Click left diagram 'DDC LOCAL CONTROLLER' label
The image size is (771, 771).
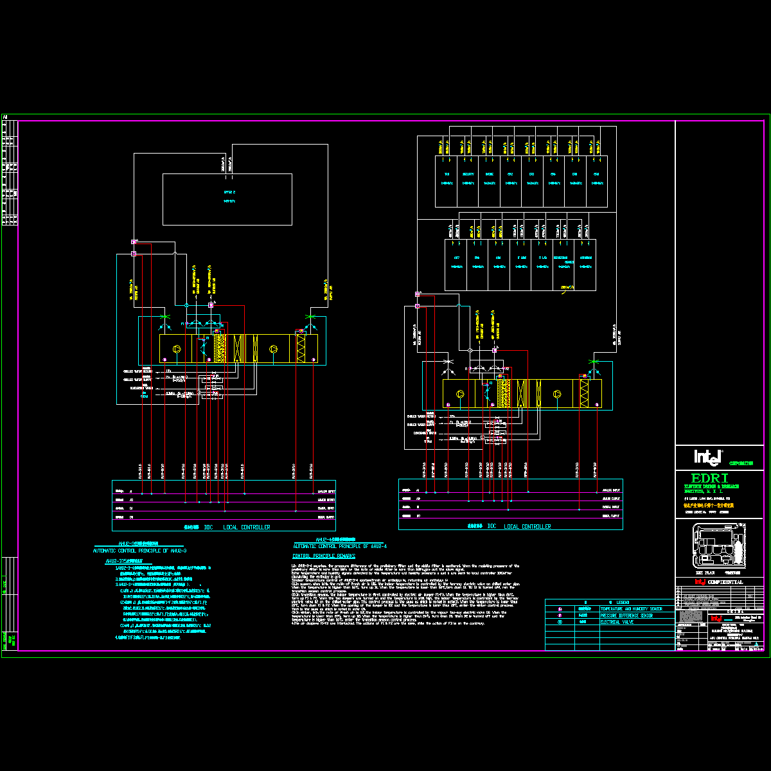coord(227,527)
